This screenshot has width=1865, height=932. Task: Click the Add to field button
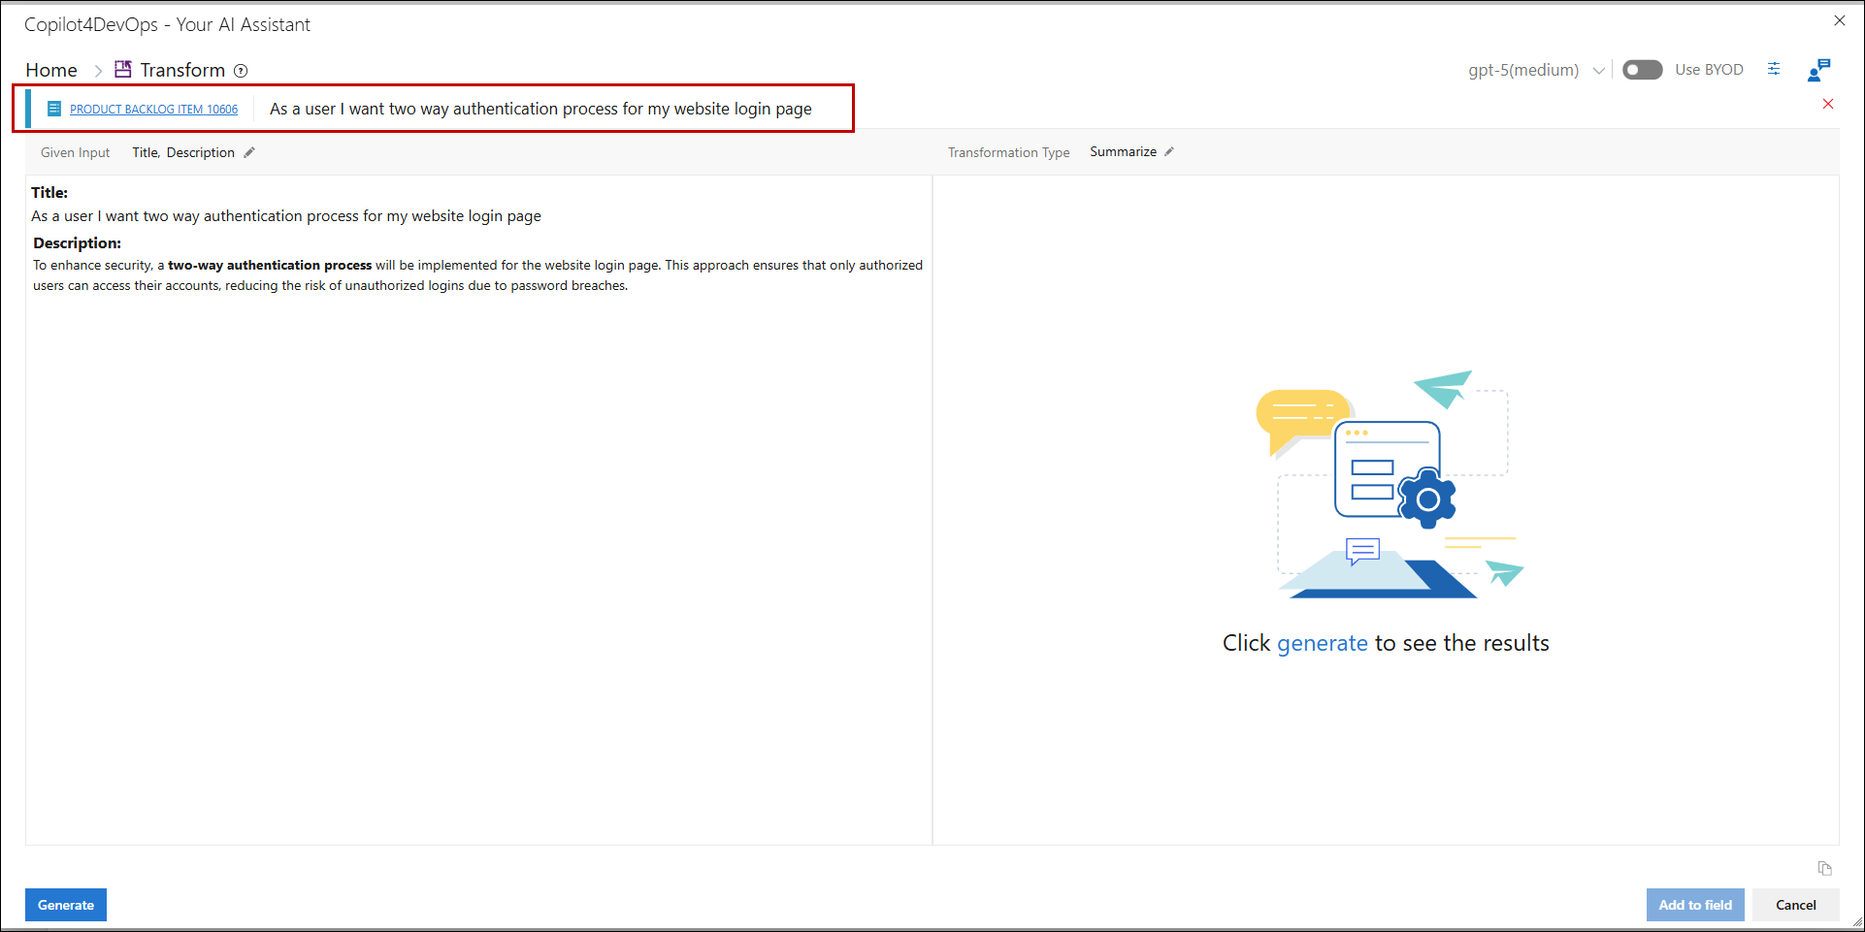(1694, 905)
